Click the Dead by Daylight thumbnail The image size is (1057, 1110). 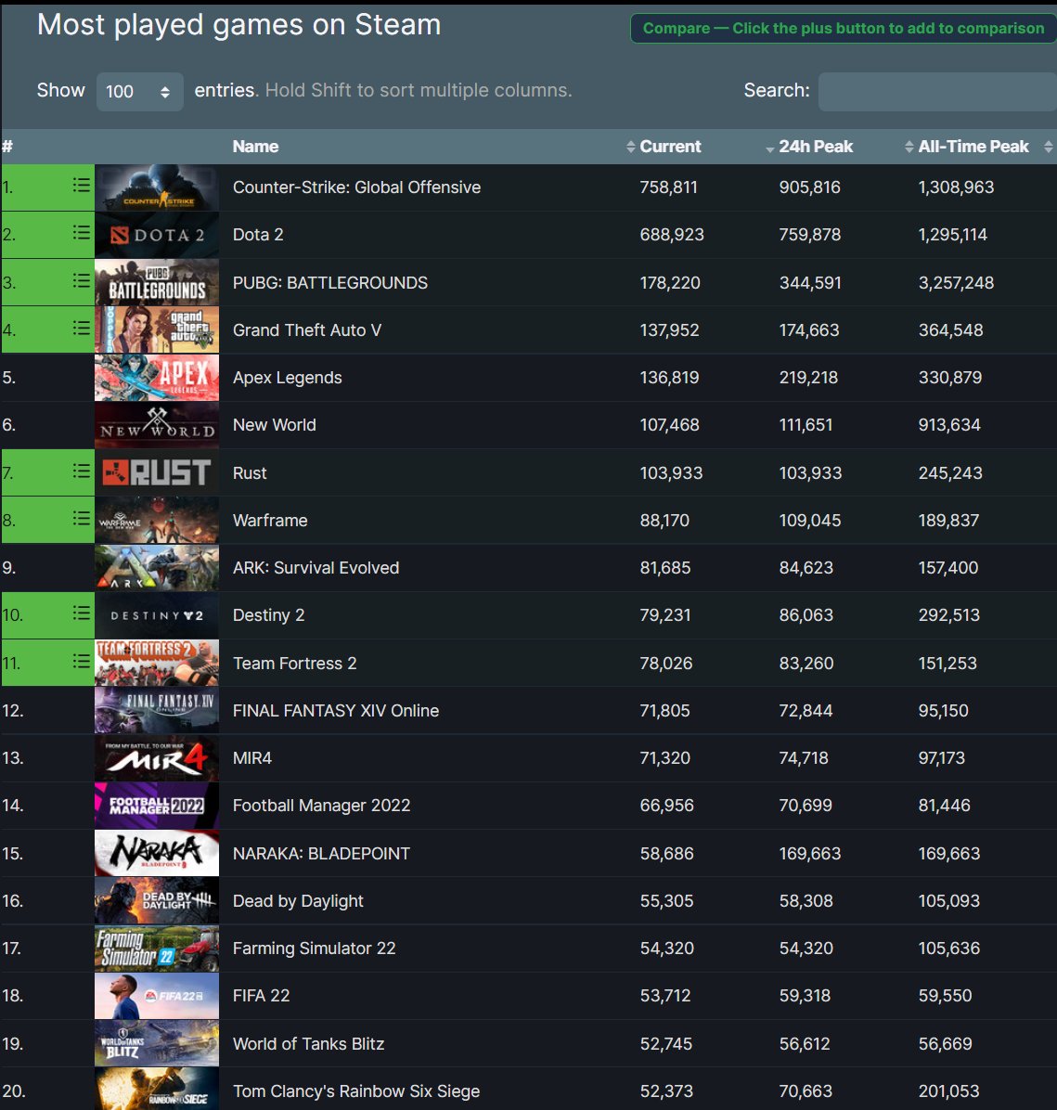pos(157,901)
